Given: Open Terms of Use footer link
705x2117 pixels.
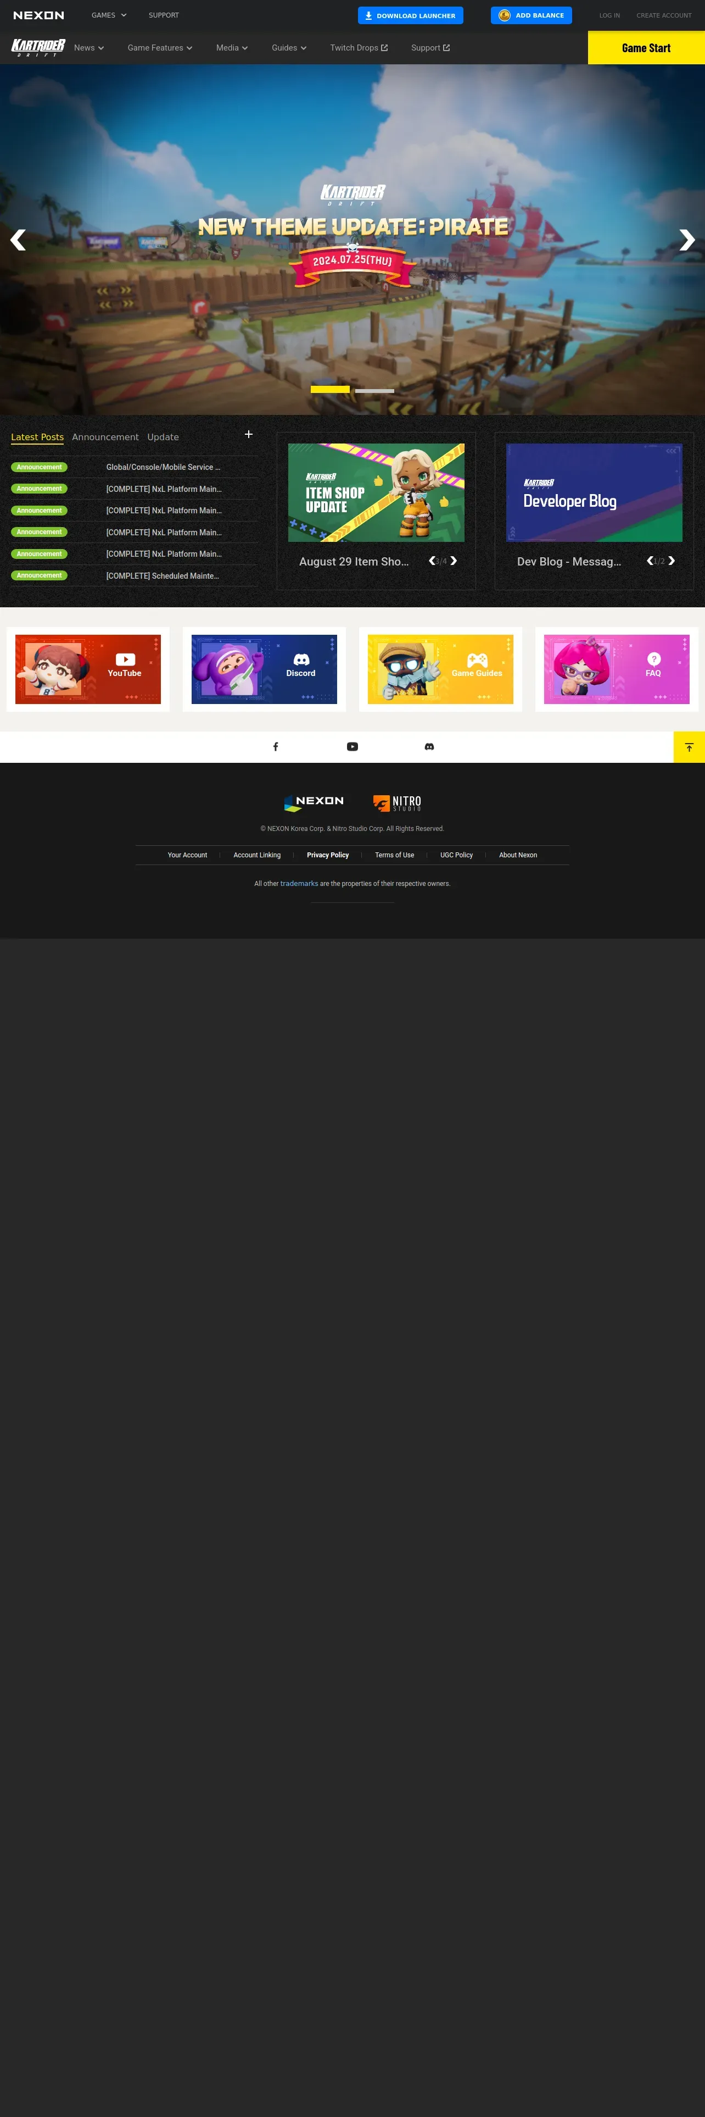Looking at the screenshot, I should tap(395, 855).
